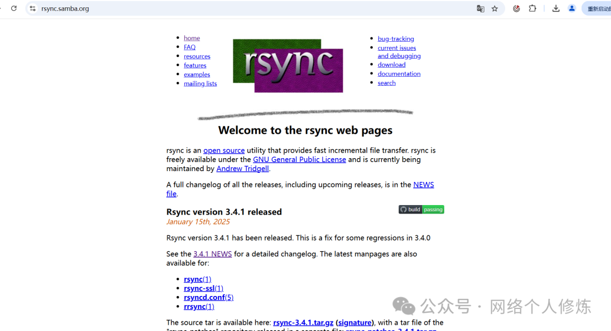
Task: Open the user profile icon
Action: point(571,8)
